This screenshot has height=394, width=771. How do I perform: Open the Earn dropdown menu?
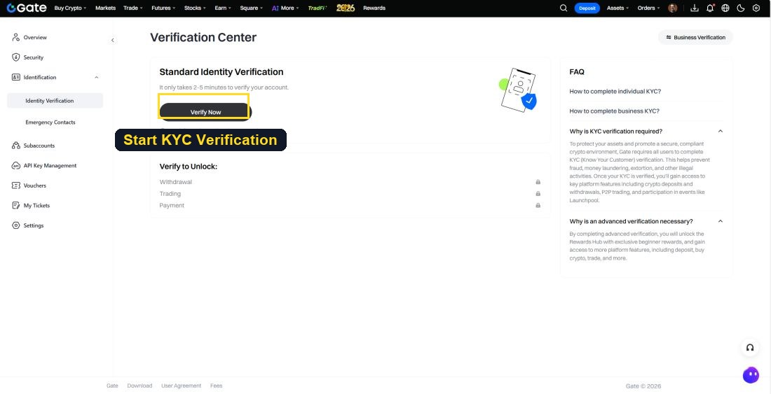pos(223,8)
